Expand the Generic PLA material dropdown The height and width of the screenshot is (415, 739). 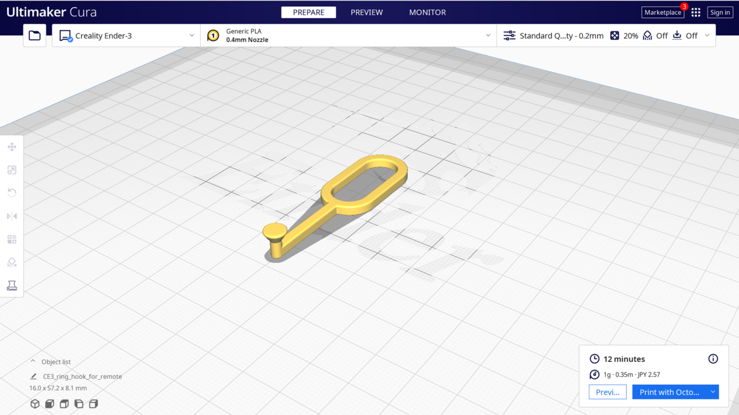click(488, 36)
